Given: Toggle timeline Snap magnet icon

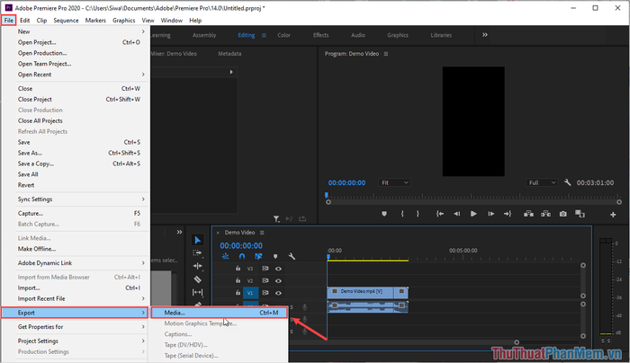Looking at the screenshot, I should pos(241,256).
